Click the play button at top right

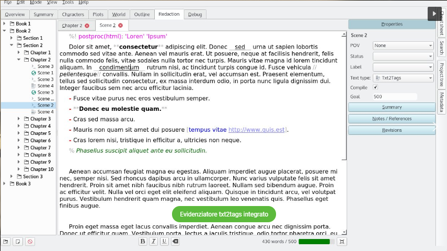434,14
